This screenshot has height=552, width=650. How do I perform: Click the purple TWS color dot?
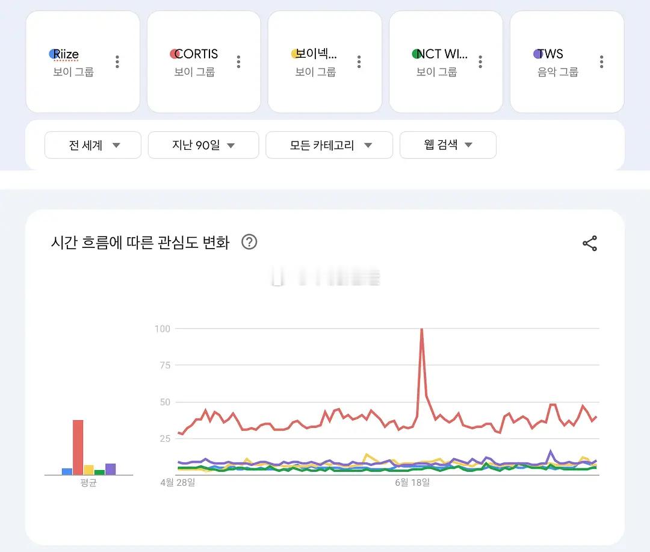pos(537,54)
